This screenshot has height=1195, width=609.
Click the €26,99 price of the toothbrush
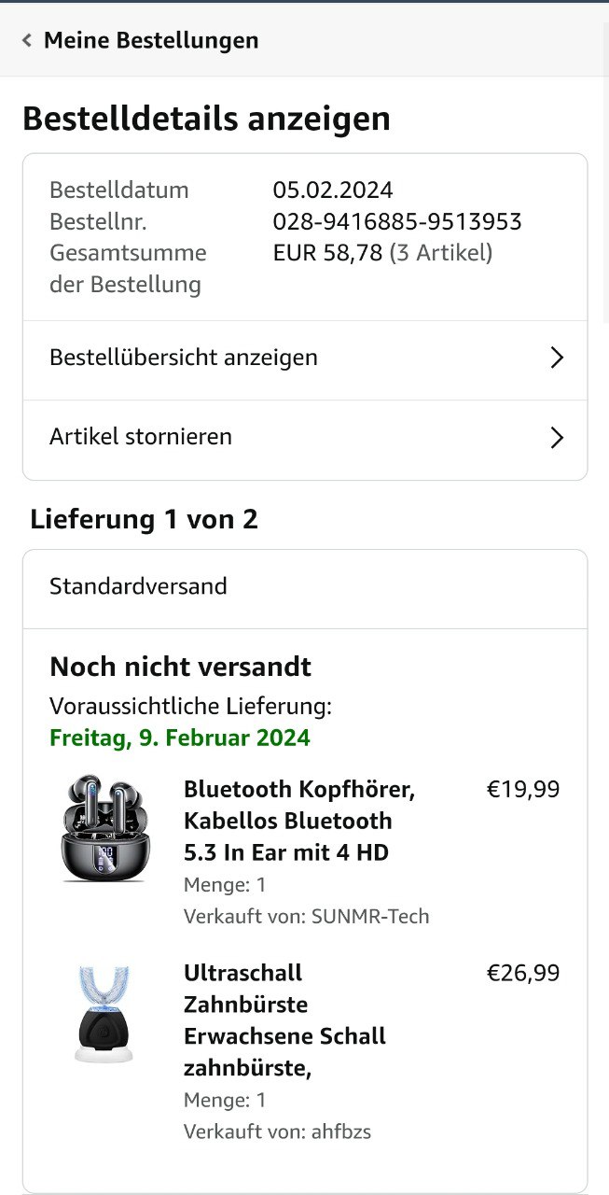click(523, 974)
